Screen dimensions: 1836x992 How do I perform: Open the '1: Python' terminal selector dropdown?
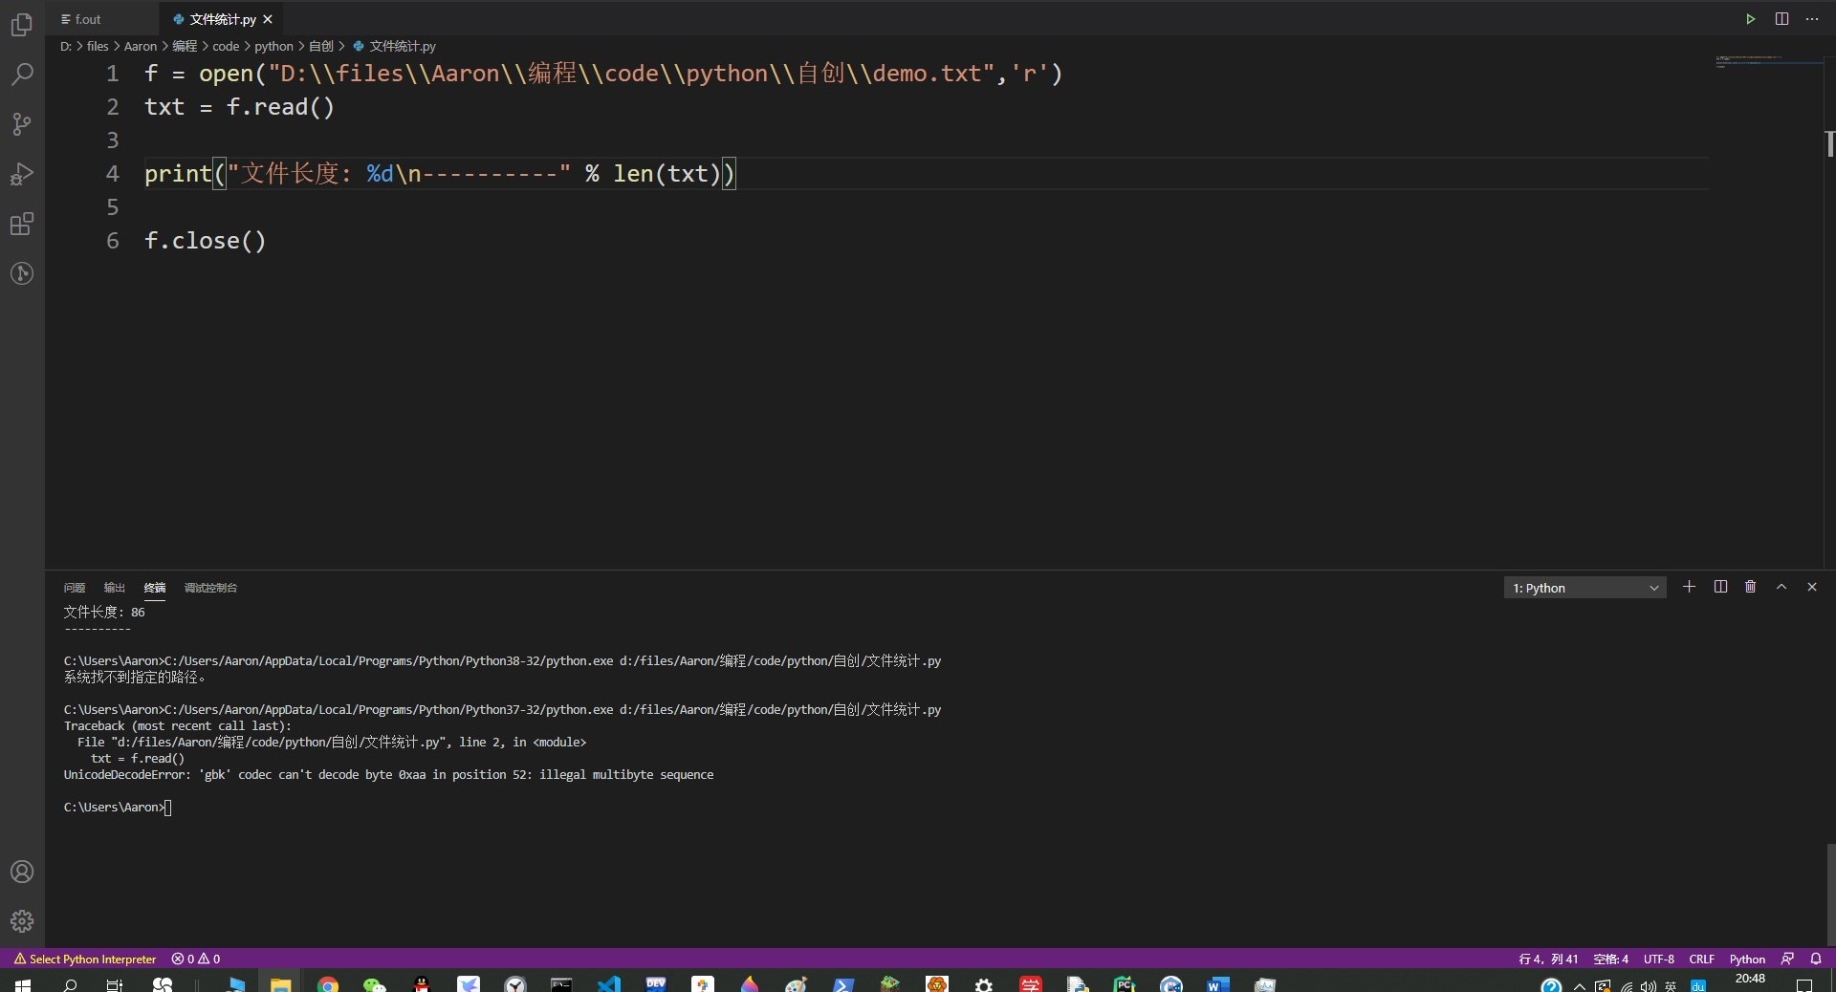(x=1585, y=588)
